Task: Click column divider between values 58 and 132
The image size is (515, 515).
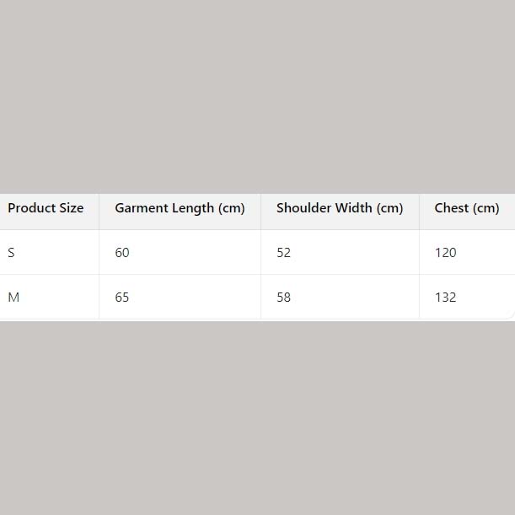Action: [419, 298]
